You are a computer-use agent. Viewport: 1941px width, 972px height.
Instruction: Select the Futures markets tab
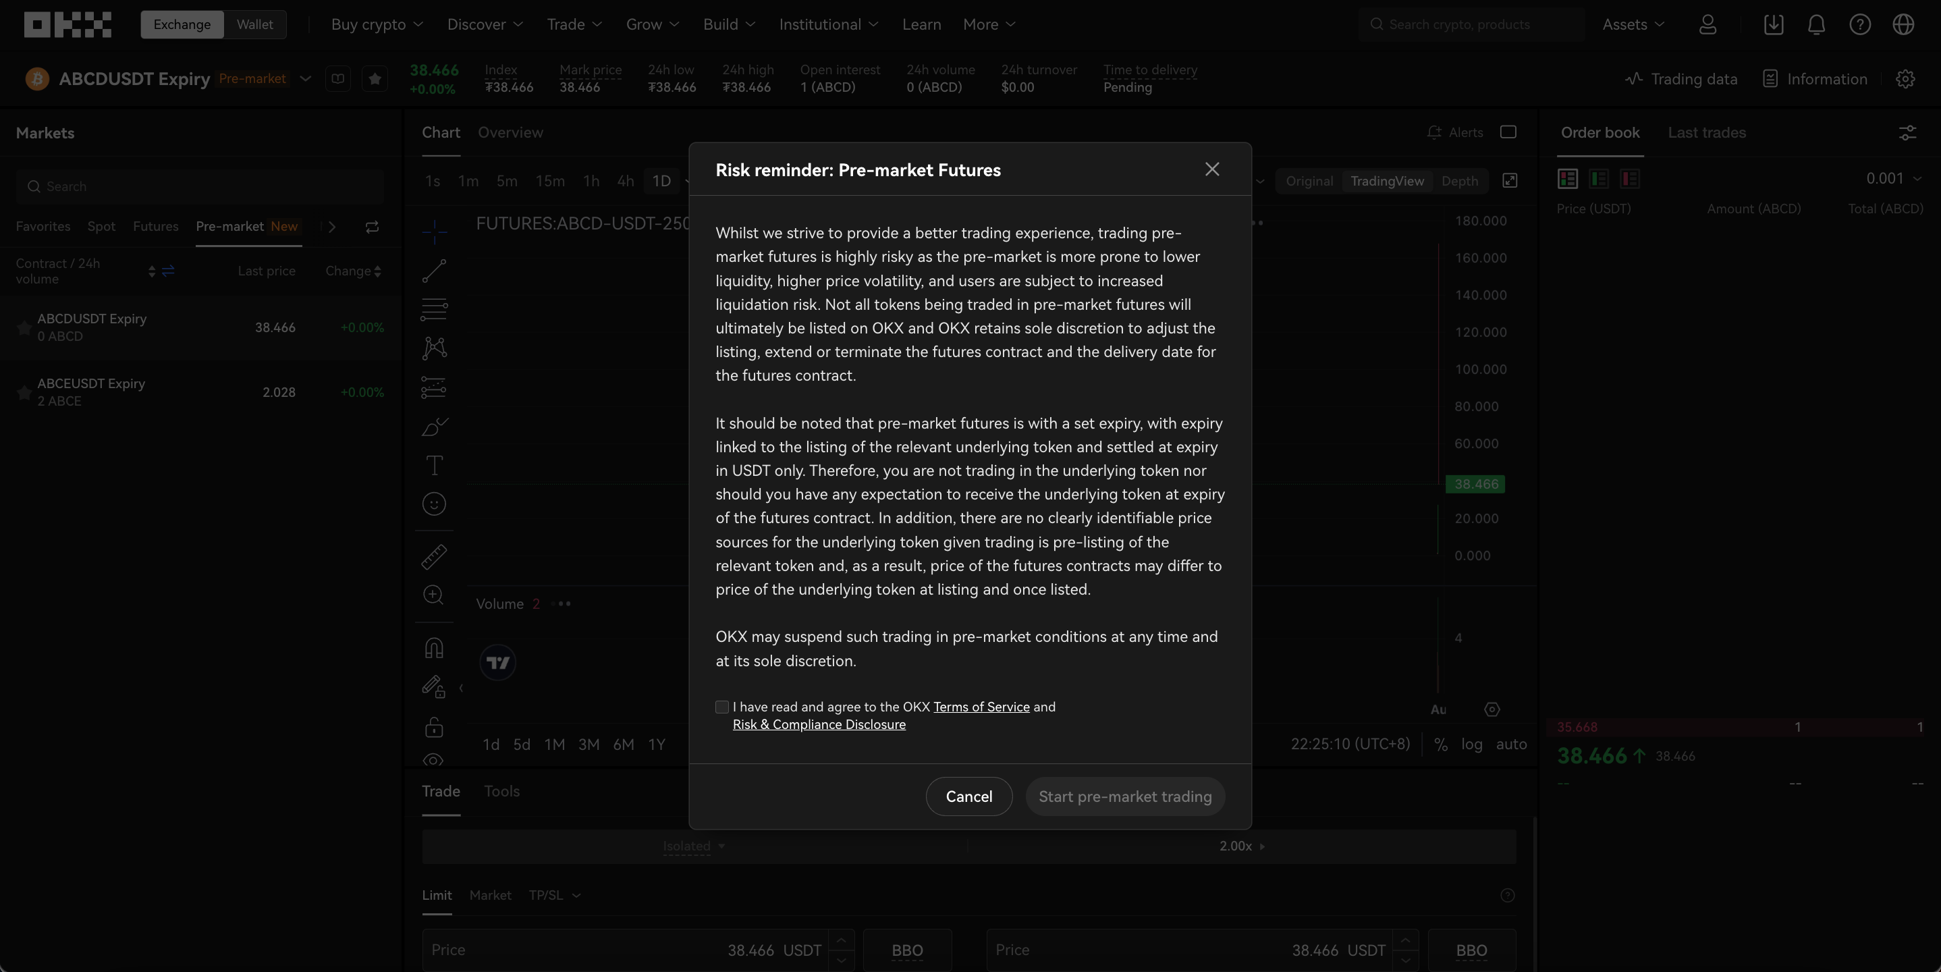155,227
